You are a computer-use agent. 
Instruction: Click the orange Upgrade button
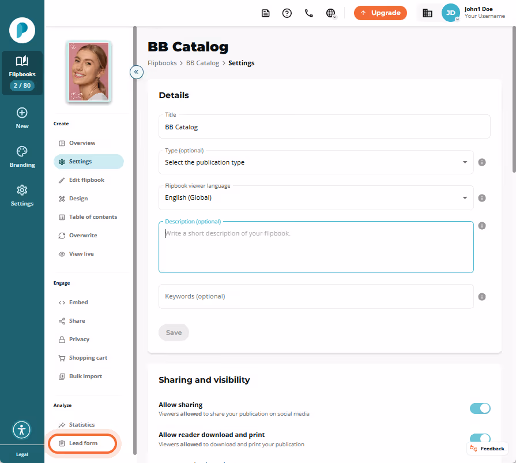pos(380,13)
